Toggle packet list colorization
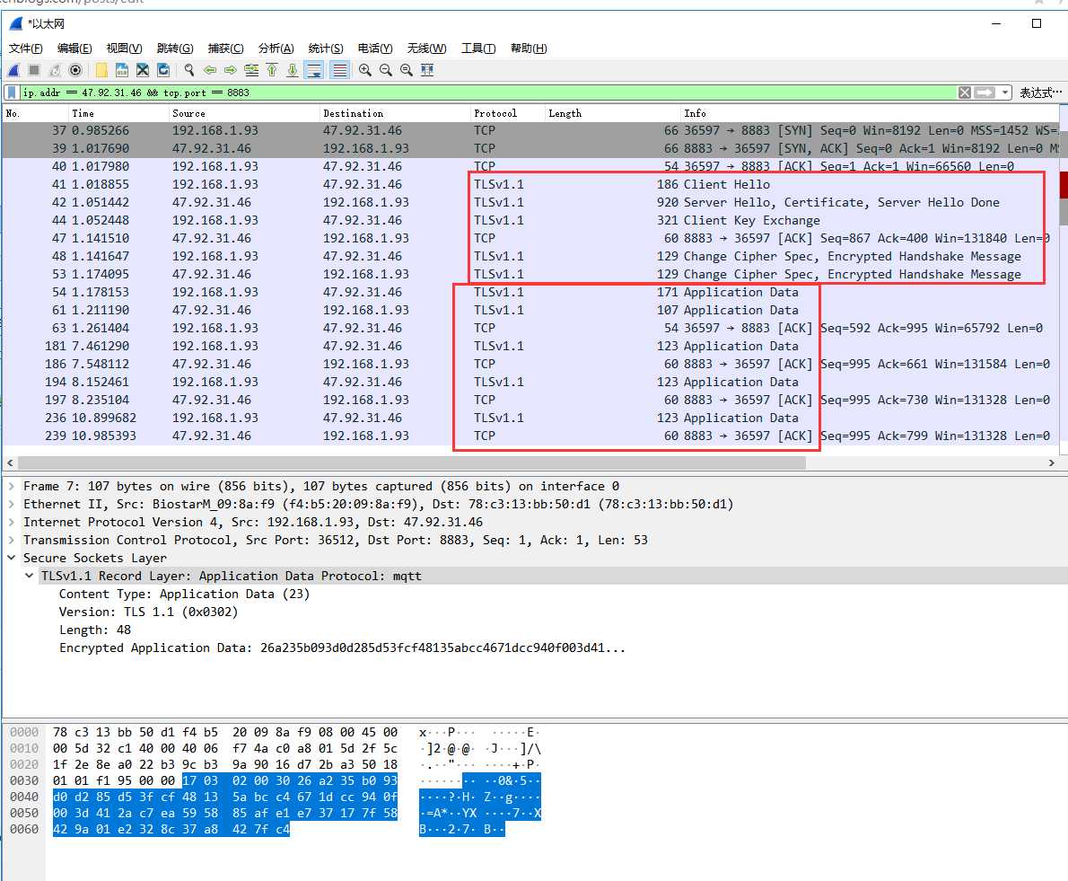Image resolution: width=1068 pixels, height=881 pixels. [x=340, y=70]
